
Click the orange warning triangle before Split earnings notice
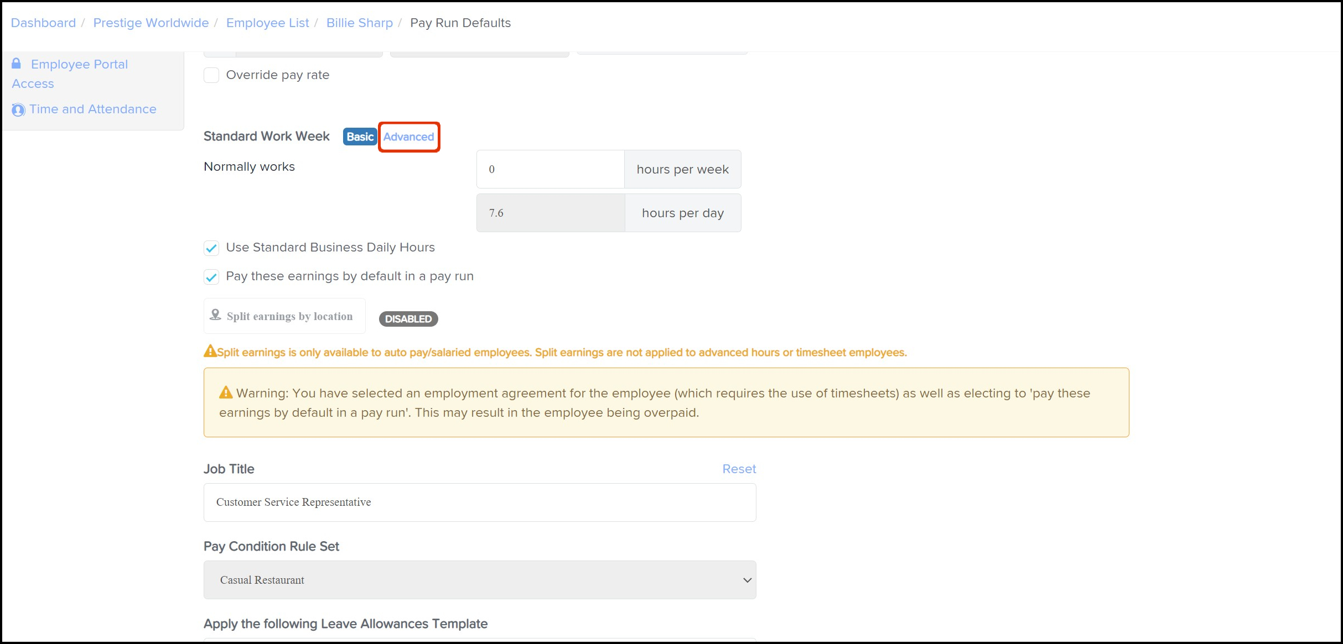pos(210,351)
